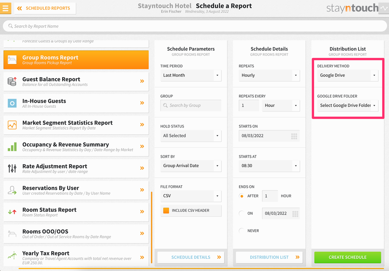This screenshot has width=389, height=271.
Task: Click the blue In-House Guests icon
Action: pyautogui.click(x=12, y=103)
